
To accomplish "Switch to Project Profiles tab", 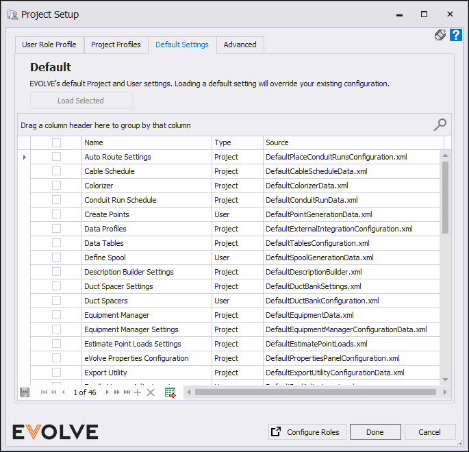I will (116, 45).
